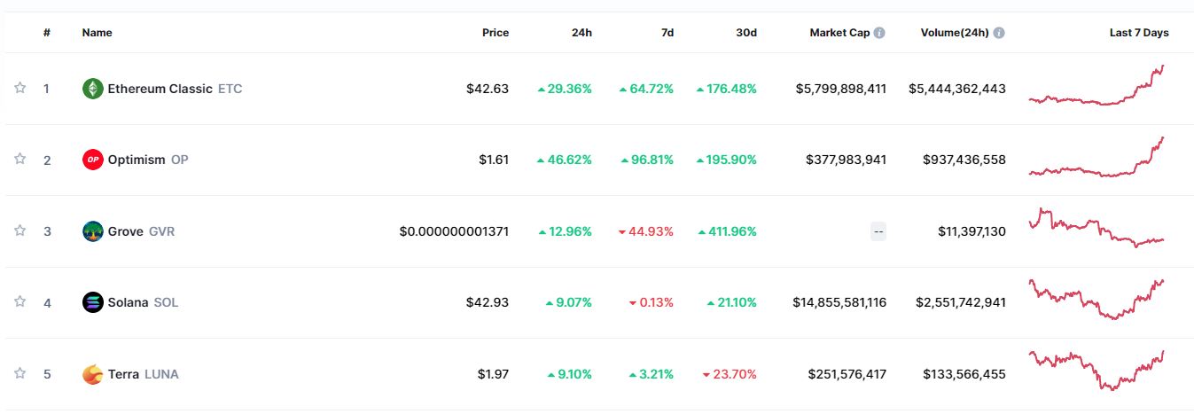Click the Grove tree logo icon
1194x414 pixels.
point(93,231)
